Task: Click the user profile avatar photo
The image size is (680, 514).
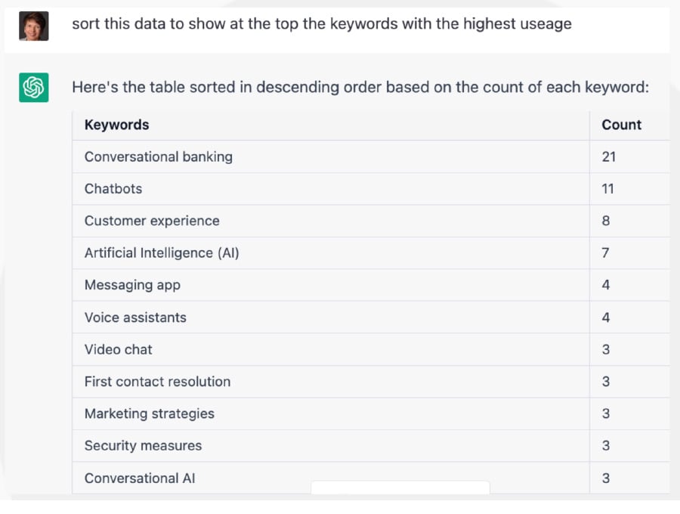Action: 34,26
